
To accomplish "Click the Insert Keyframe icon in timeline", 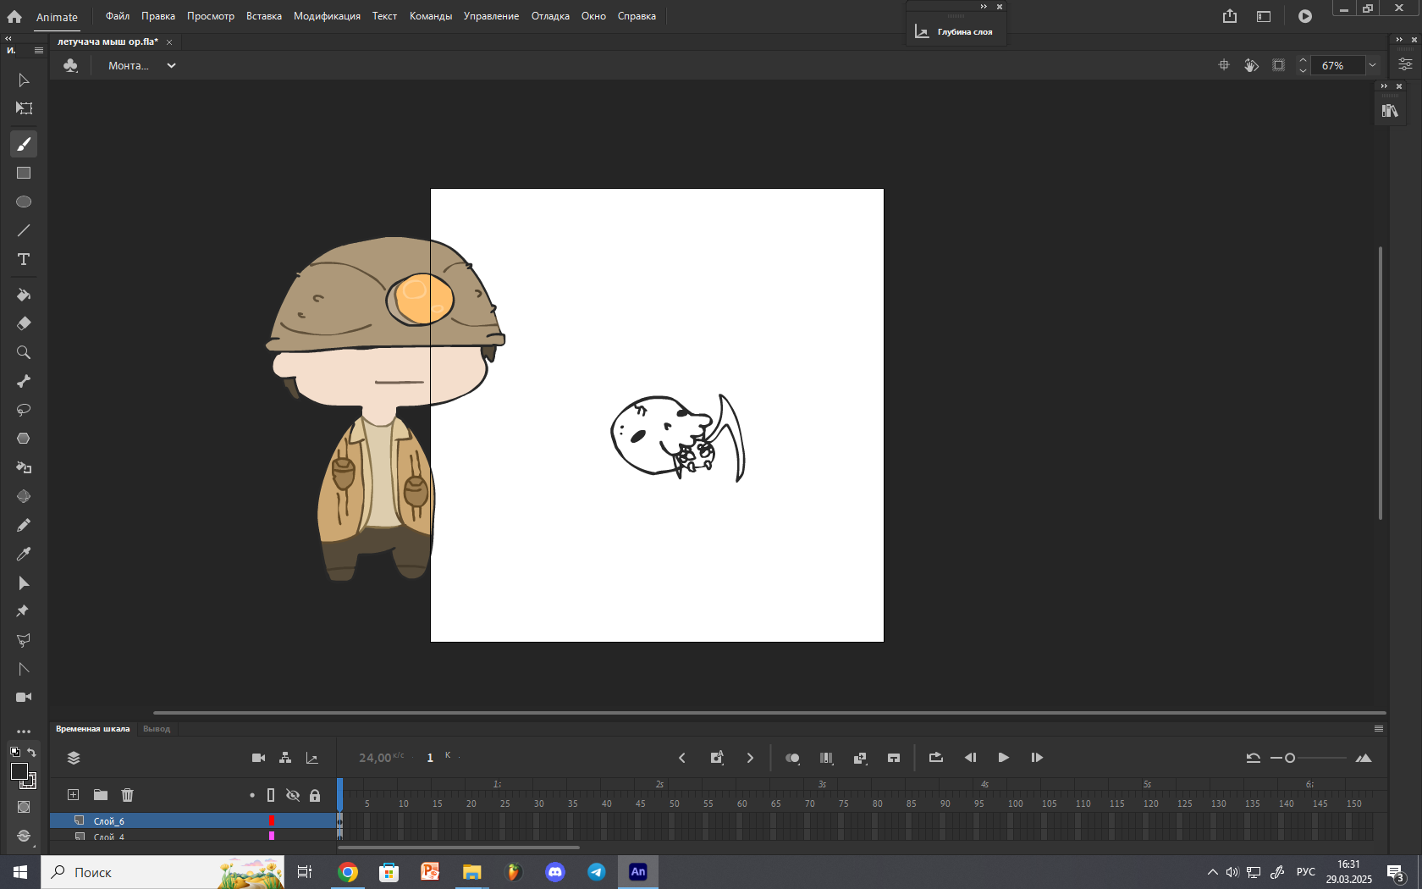I will coord(716,758).
